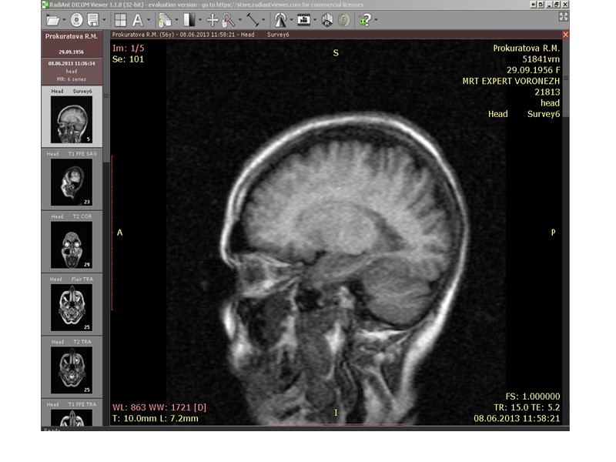This screenshot has width=616, height=462.
Task: Select the T2 TRA series thumbnail
Action: click(72, 367)
